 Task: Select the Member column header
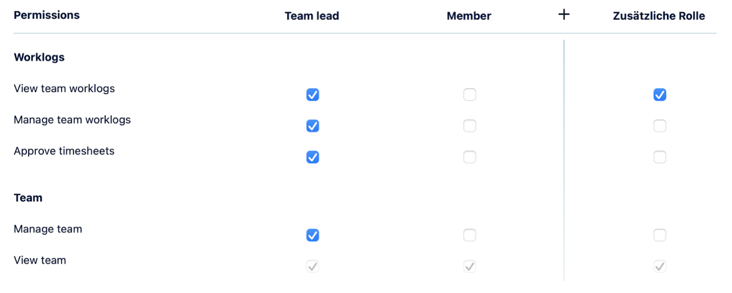pos(469,16)
